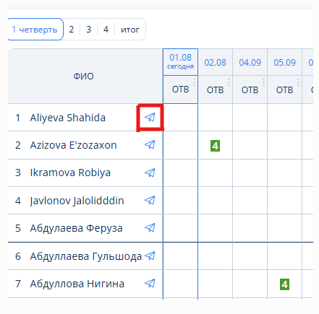
Task: Send message to Aliyeva Shahida via paper plane icon
Action: coord(150,118)
